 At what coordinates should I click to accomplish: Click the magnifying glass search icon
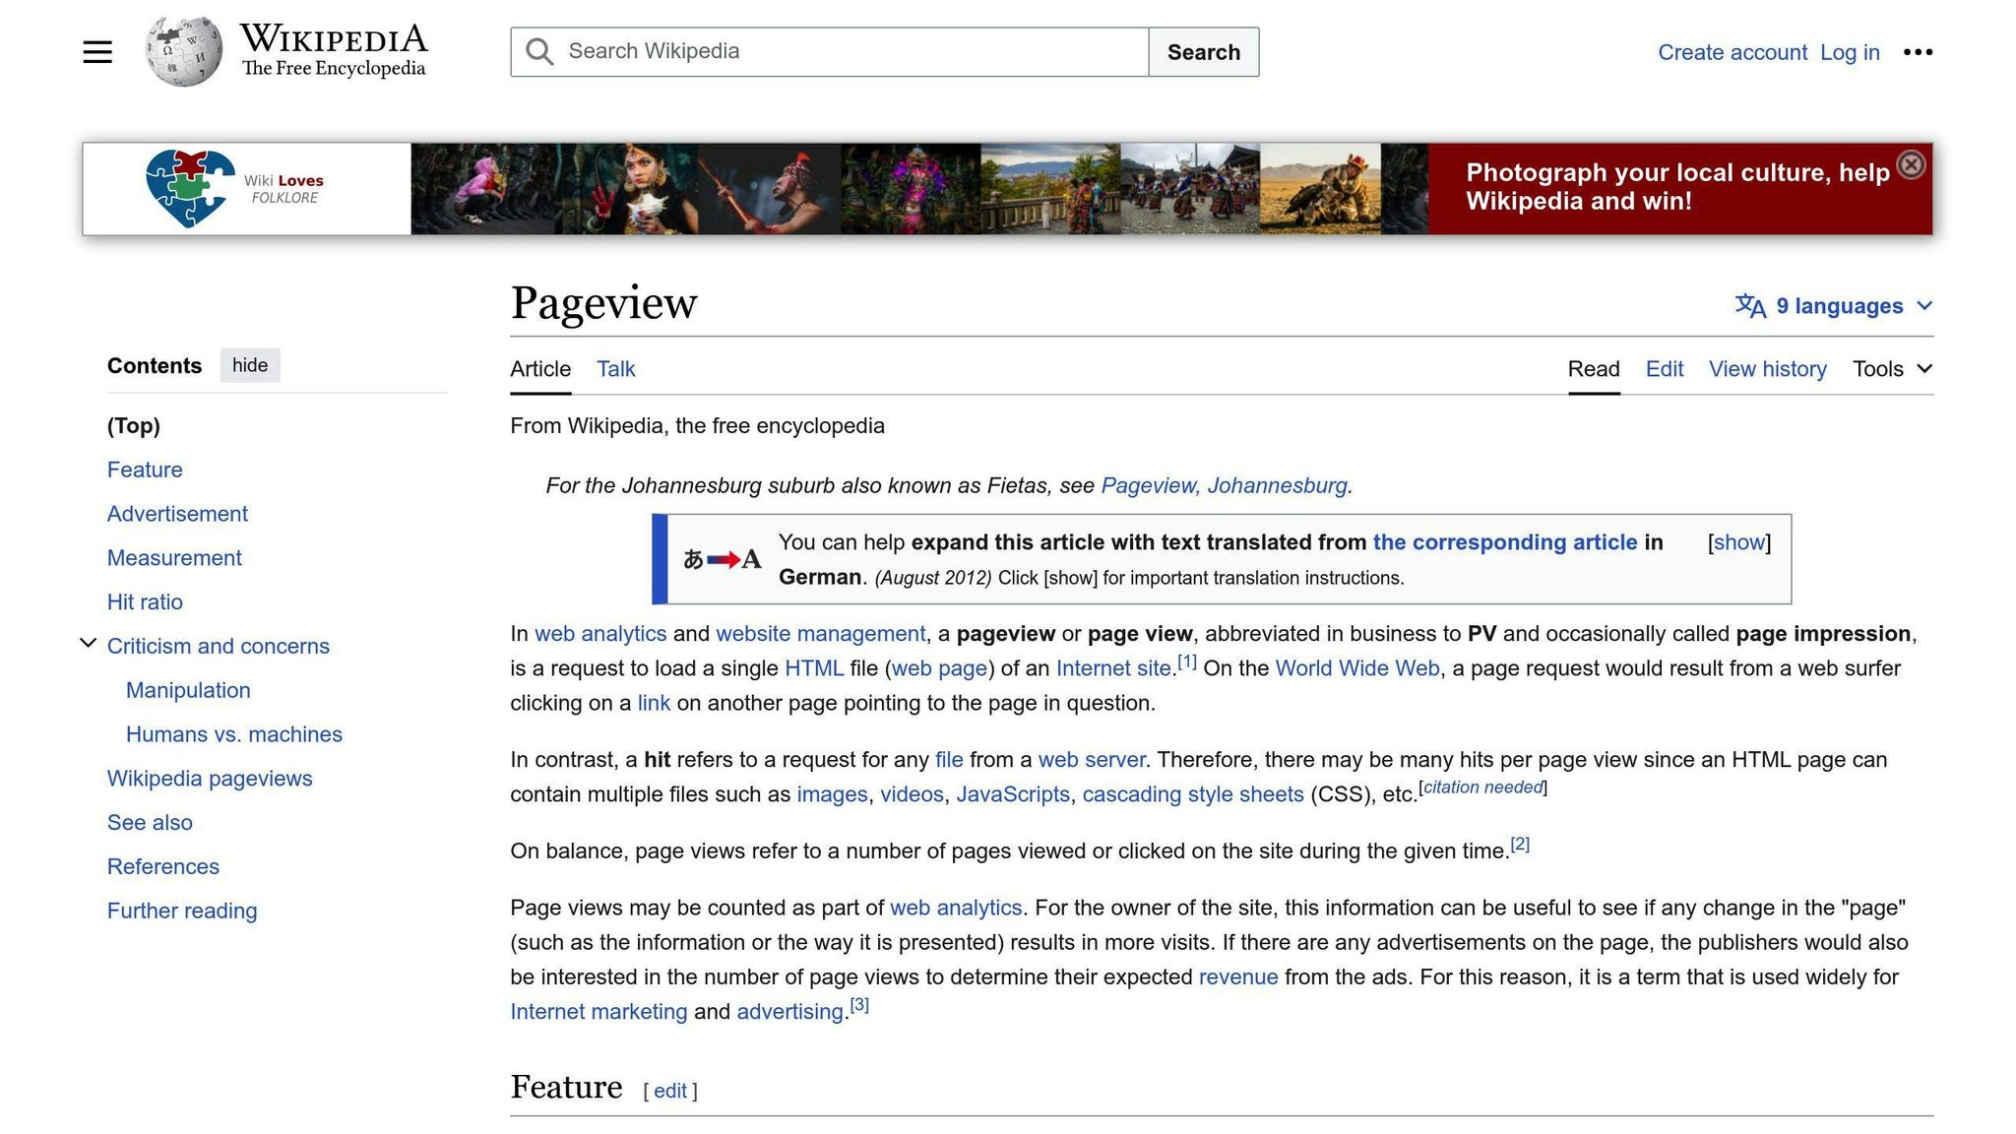(538, 52)
